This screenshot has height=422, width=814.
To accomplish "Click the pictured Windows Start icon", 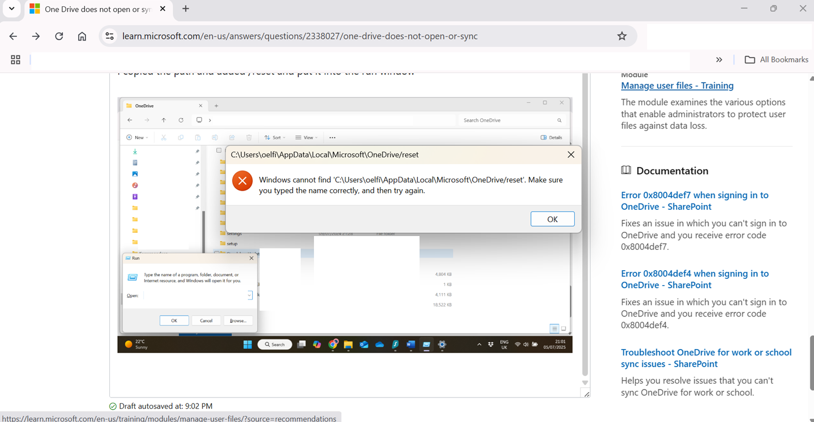I will click(x=247, y=345).
